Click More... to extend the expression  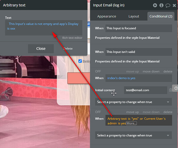(132, 123)
